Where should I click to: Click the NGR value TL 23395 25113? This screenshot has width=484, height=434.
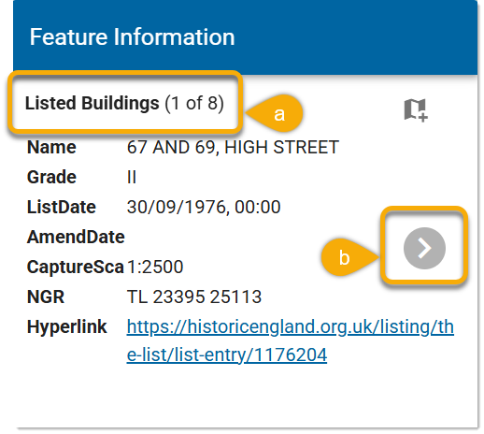(x=194, y=297)
